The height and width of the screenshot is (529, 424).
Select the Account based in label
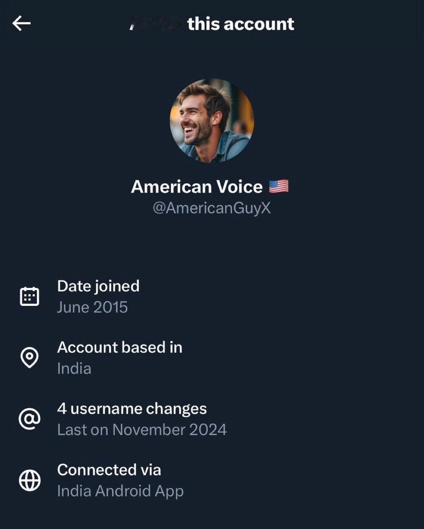point(119,347)
